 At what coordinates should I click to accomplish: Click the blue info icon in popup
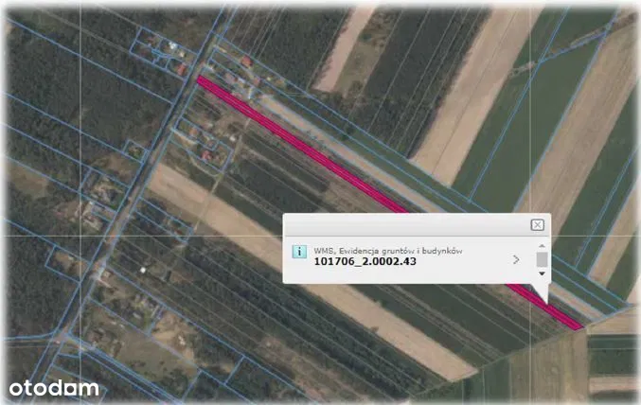tap(299, 252)
